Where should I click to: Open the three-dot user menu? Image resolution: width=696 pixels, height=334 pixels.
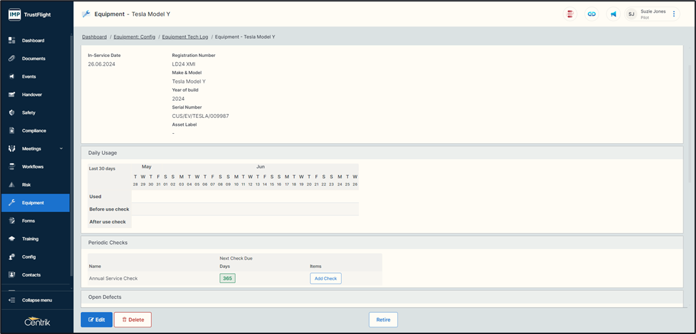click(673, 14)
